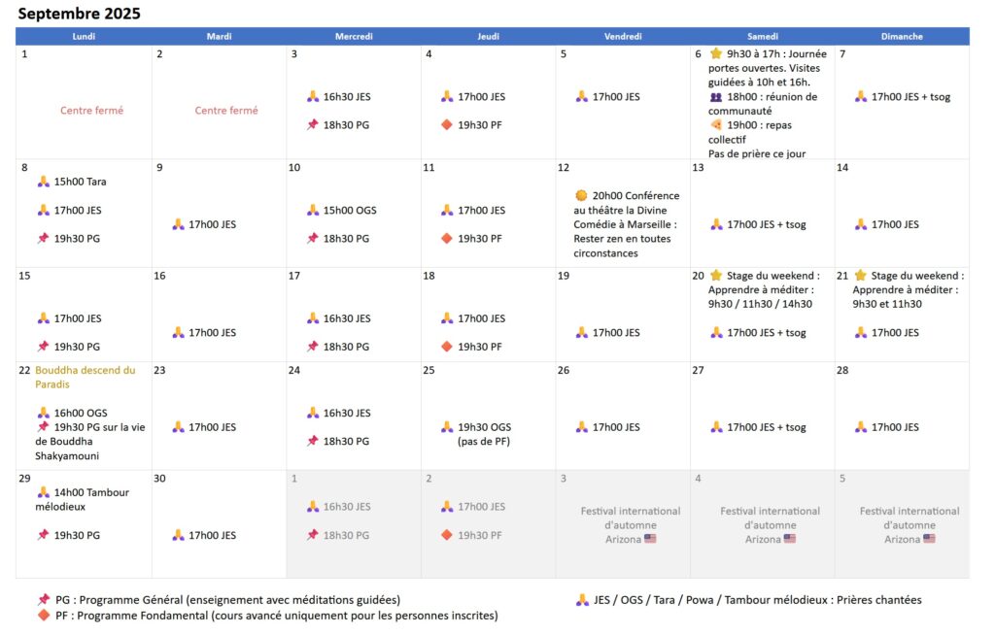Click the prayer icon beside 14h00 Tambour mélodieux

(x=43, y=492)
